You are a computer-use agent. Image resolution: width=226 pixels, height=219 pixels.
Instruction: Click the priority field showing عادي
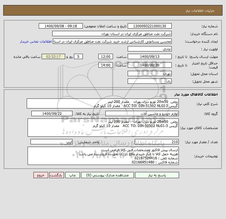[150, 49]
